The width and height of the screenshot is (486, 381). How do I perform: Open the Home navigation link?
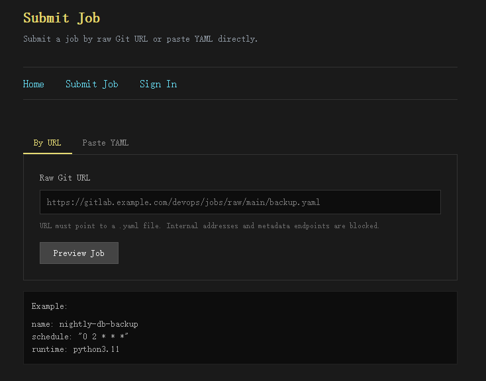point(34,84)
